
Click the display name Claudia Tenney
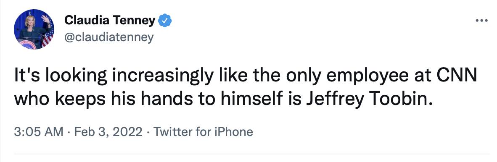tap(110, 21)
